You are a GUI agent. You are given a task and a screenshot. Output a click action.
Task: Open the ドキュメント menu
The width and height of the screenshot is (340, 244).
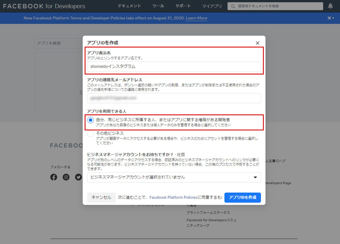click(x=129, y=6)
